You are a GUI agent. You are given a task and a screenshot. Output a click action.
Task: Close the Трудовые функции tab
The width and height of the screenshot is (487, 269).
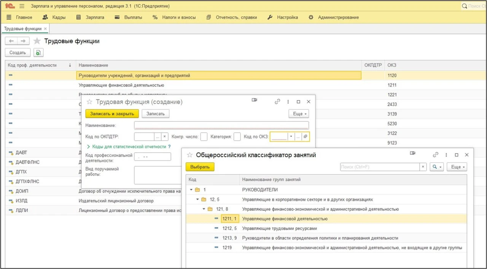(46, 29)
